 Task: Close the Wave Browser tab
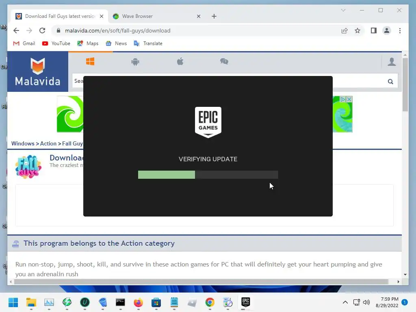tap(198, 16)
